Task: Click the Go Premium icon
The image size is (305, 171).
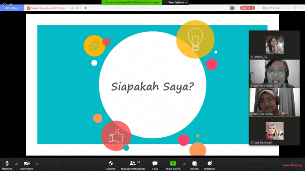Action: (264, 8)
